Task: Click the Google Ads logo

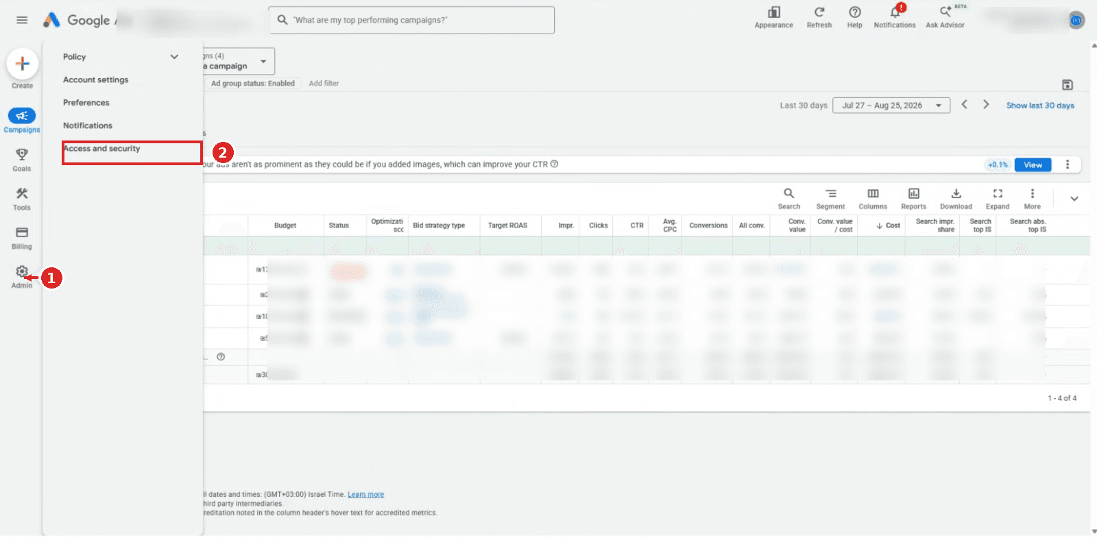Action: [51, 20]
